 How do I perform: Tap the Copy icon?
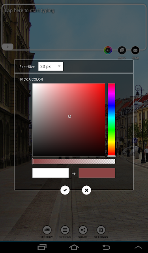(122, 50)
